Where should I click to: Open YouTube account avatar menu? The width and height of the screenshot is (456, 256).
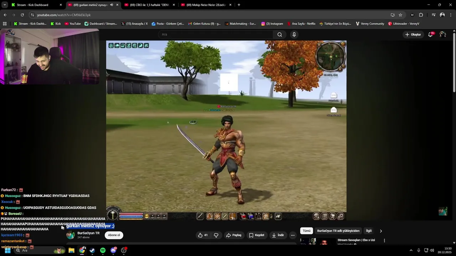tap(443, 34)
